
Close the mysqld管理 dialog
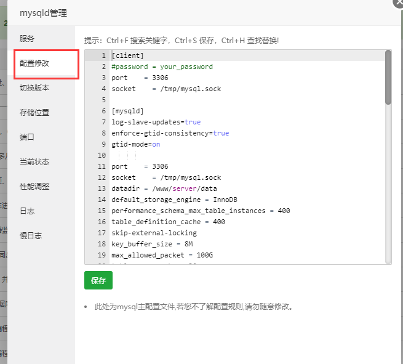pos(399,2)
